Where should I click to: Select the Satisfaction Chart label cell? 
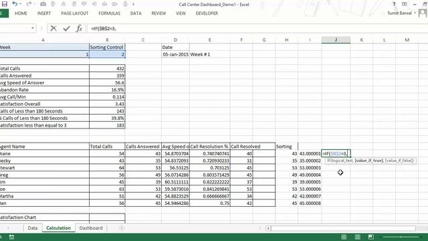coord(45,218)
